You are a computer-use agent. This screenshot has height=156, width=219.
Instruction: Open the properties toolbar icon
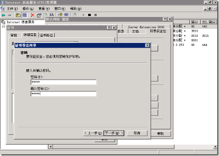click(x=39, y=15)
